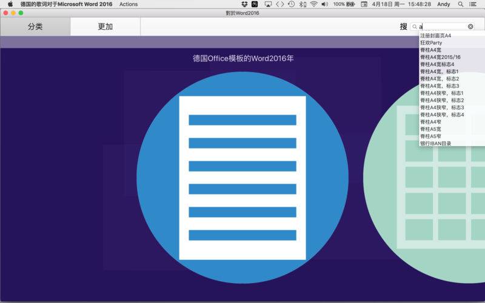Image resolution: width=485 pixels, height=303 pixels.
Task: Open the app name menu in menu bar
Action: [66, 4]
